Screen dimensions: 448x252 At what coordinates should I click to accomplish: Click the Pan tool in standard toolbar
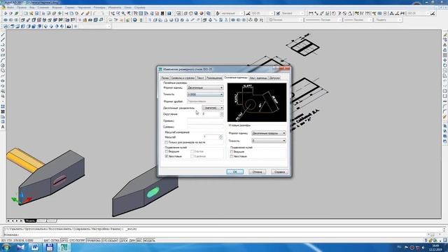[113, 13]
